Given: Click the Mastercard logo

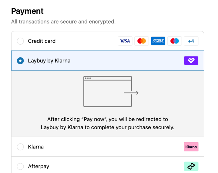Looking at the screenshot, I should coord(142,41).
